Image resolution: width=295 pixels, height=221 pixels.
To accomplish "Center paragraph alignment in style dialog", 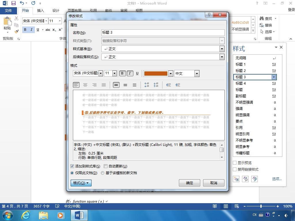I will click(x=85, y=85).
